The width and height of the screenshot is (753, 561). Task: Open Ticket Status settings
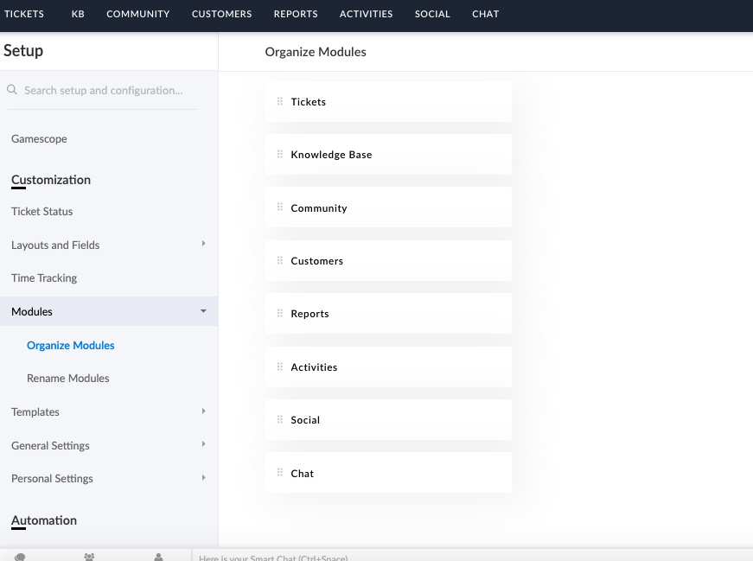tap(42, 211)
